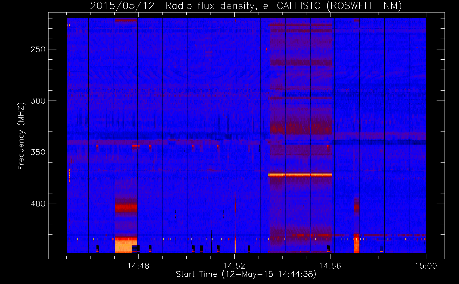The width and height of the screenshot is (459, 284).
Task: Click the red burst patch near 400 MHz
Action: pos(126,208)
